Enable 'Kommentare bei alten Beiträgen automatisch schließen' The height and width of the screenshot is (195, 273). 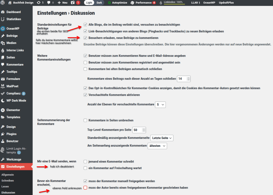(85, 69)
